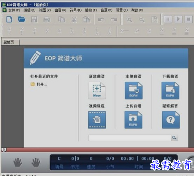194x176 pixels.
Task: Open the 音源(V) menu
Action: point(106,10)
